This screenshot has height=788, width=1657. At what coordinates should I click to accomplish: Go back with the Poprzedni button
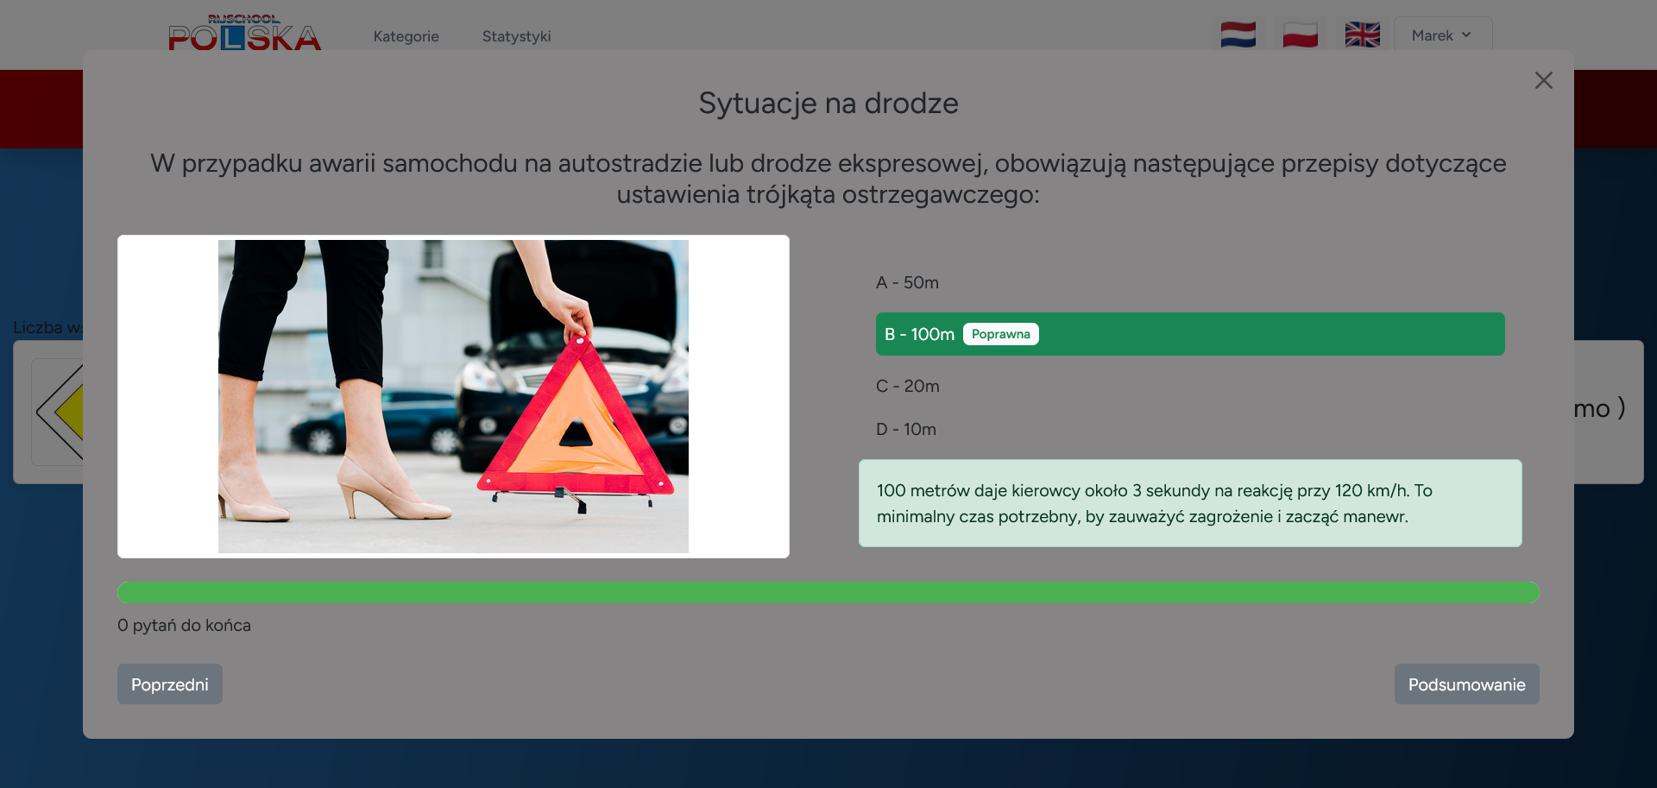pyautogui.click(x=170, y=684)
